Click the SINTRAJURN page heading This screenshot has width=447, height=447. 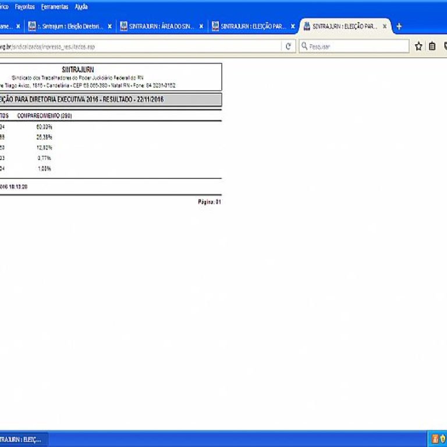pos(78,70)
